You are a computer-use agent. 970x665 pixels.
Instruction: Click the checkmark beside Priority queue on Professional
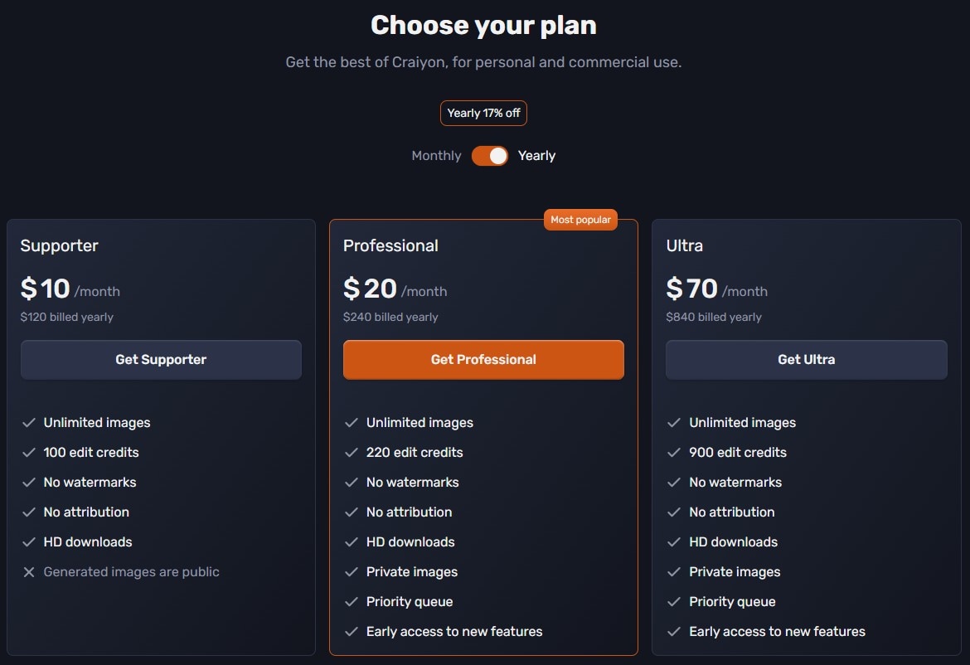coord(352,601)
